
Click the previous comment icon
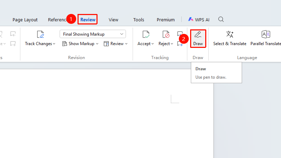click(x=13, y=34)
